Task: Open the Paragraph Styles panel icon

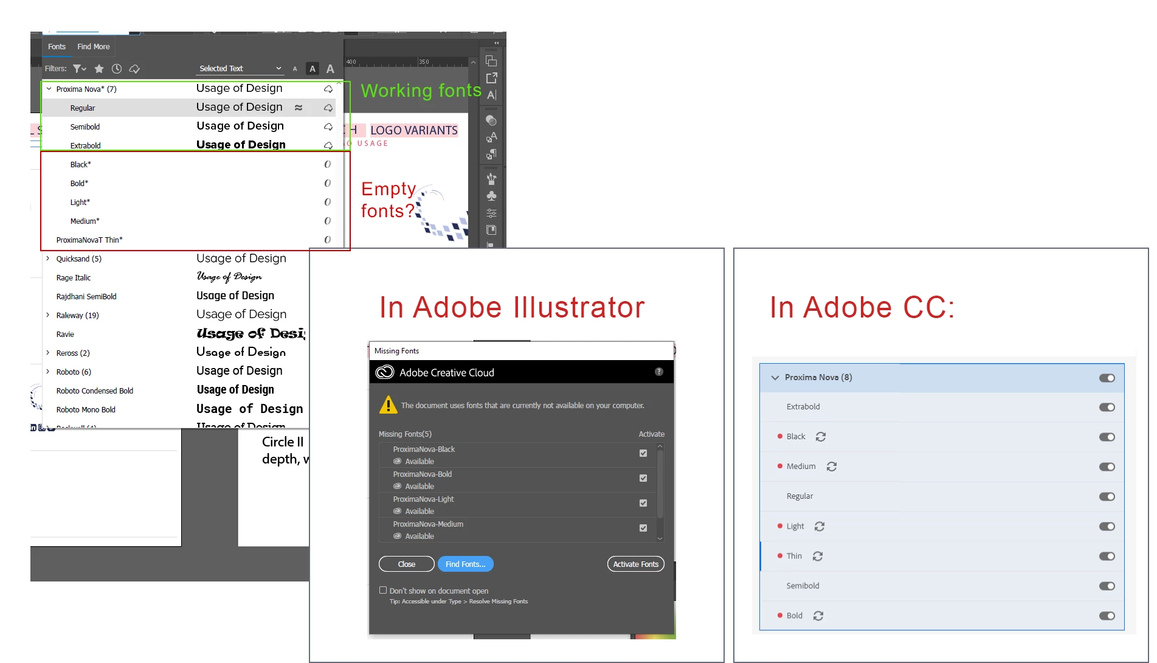Action: [491, 154]
